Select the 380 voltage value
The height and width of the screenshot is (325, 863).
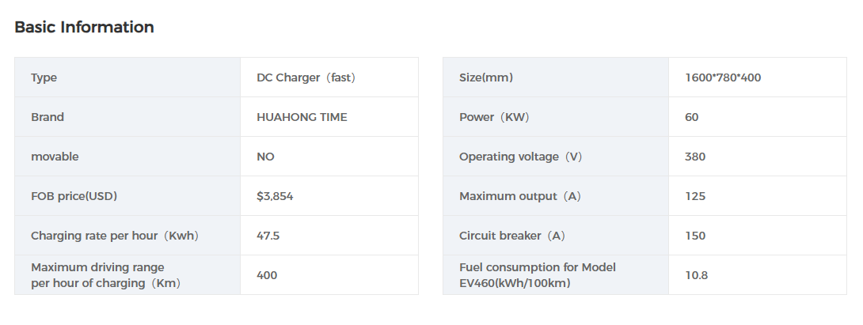pos(694,157)
